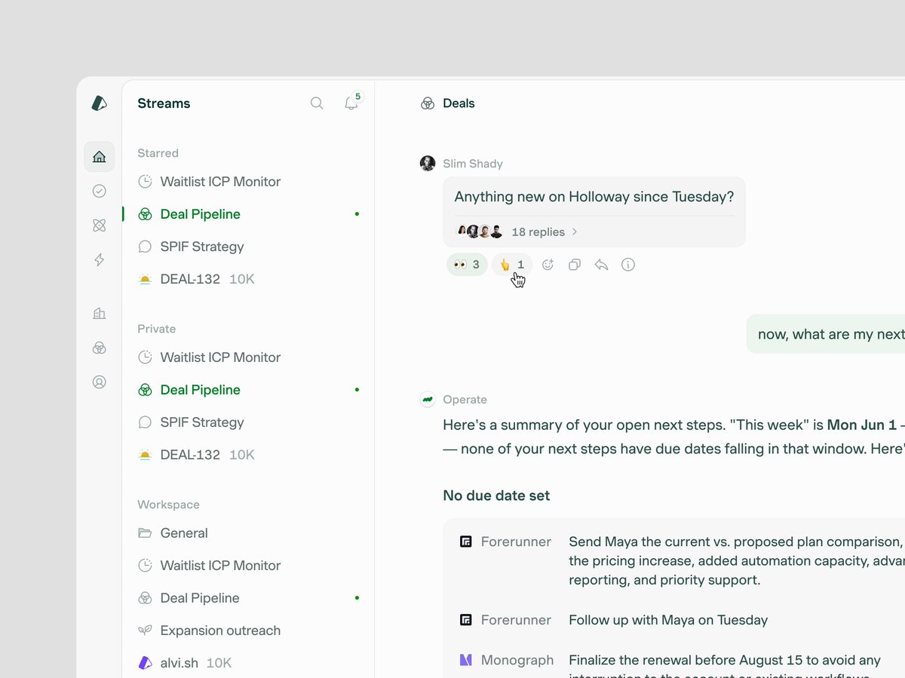Open the deals circles icon in rail
Screen dimensions: 905x678
coord(99,348)
